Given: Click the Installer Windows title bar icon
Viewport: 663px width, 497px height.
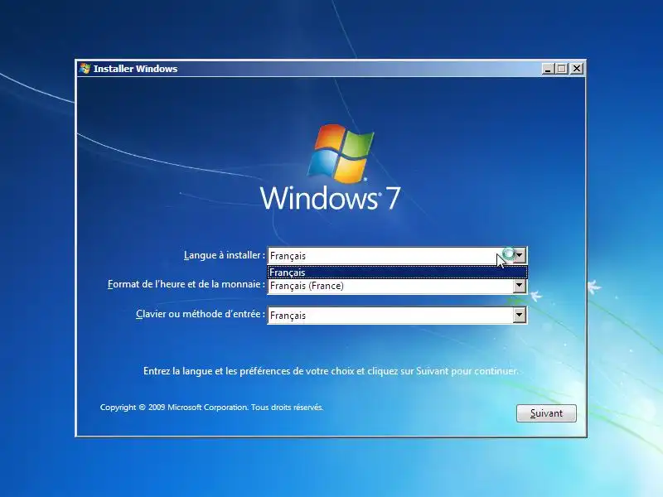Looking at the screenshot, I should click(85, 69).
